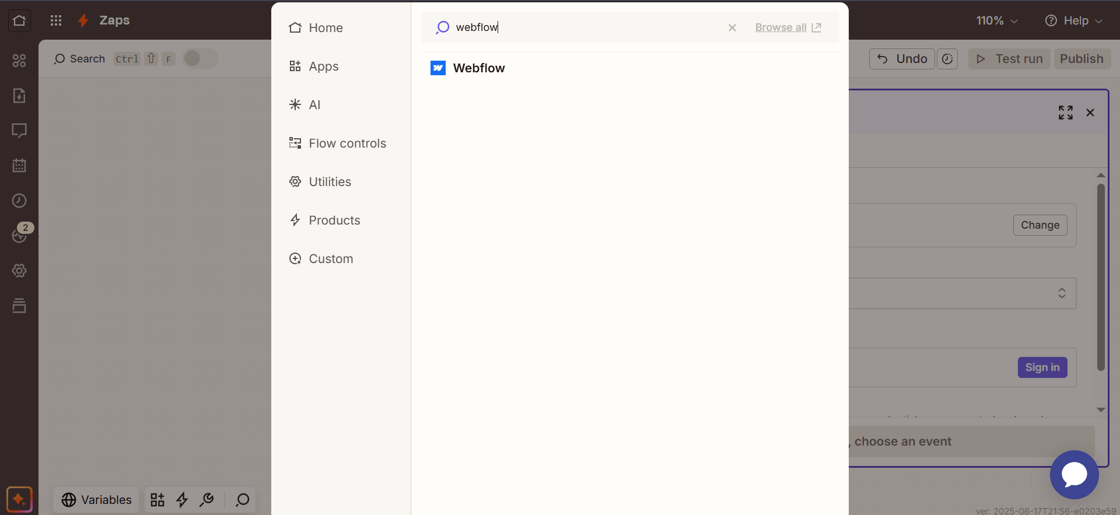Open the clock history sidebar icon
1120x515 pixels.
[19, 201]
